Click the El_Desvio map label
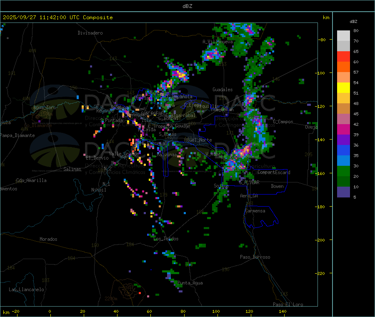 coord(97,158)
